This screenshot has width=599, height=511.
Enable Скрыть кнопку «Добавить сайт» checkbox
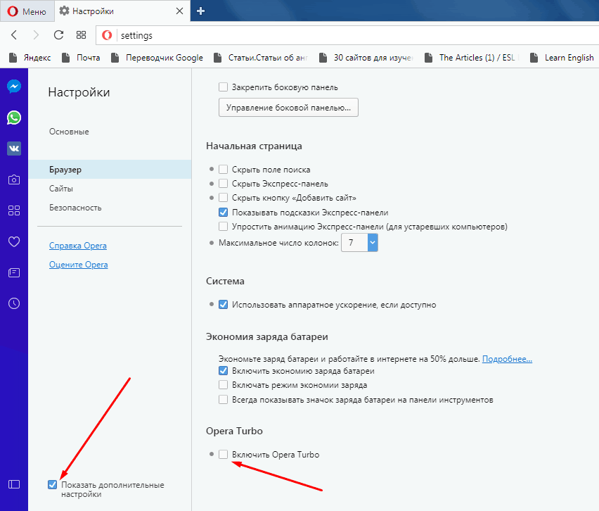223,198
